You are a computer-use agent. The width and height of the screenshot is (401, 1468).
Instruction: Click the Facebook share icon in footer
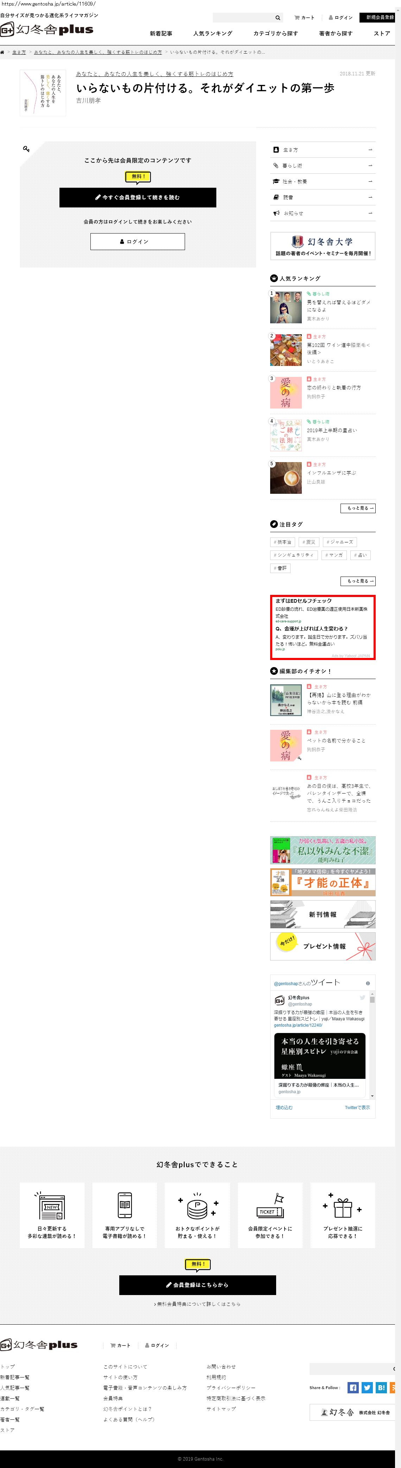coord(353,1388)
